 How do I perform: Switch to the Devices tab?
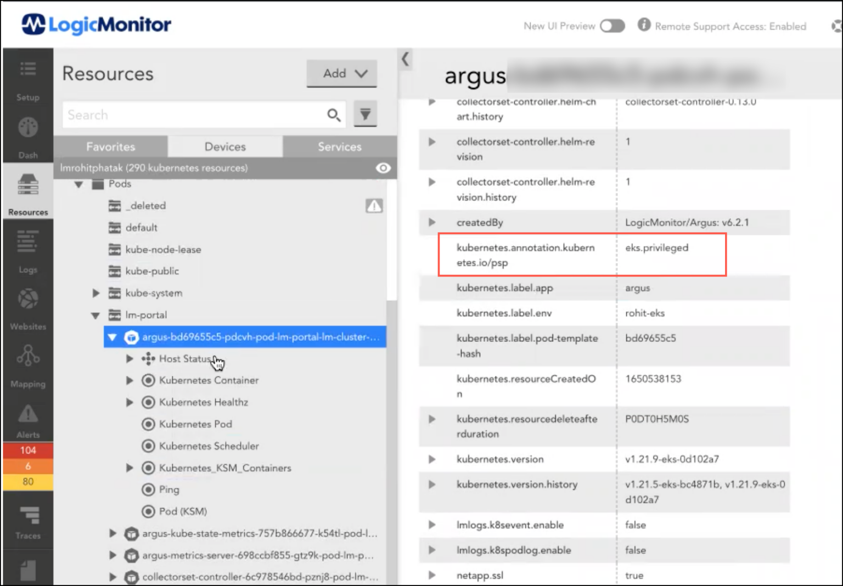pos(224,146)
